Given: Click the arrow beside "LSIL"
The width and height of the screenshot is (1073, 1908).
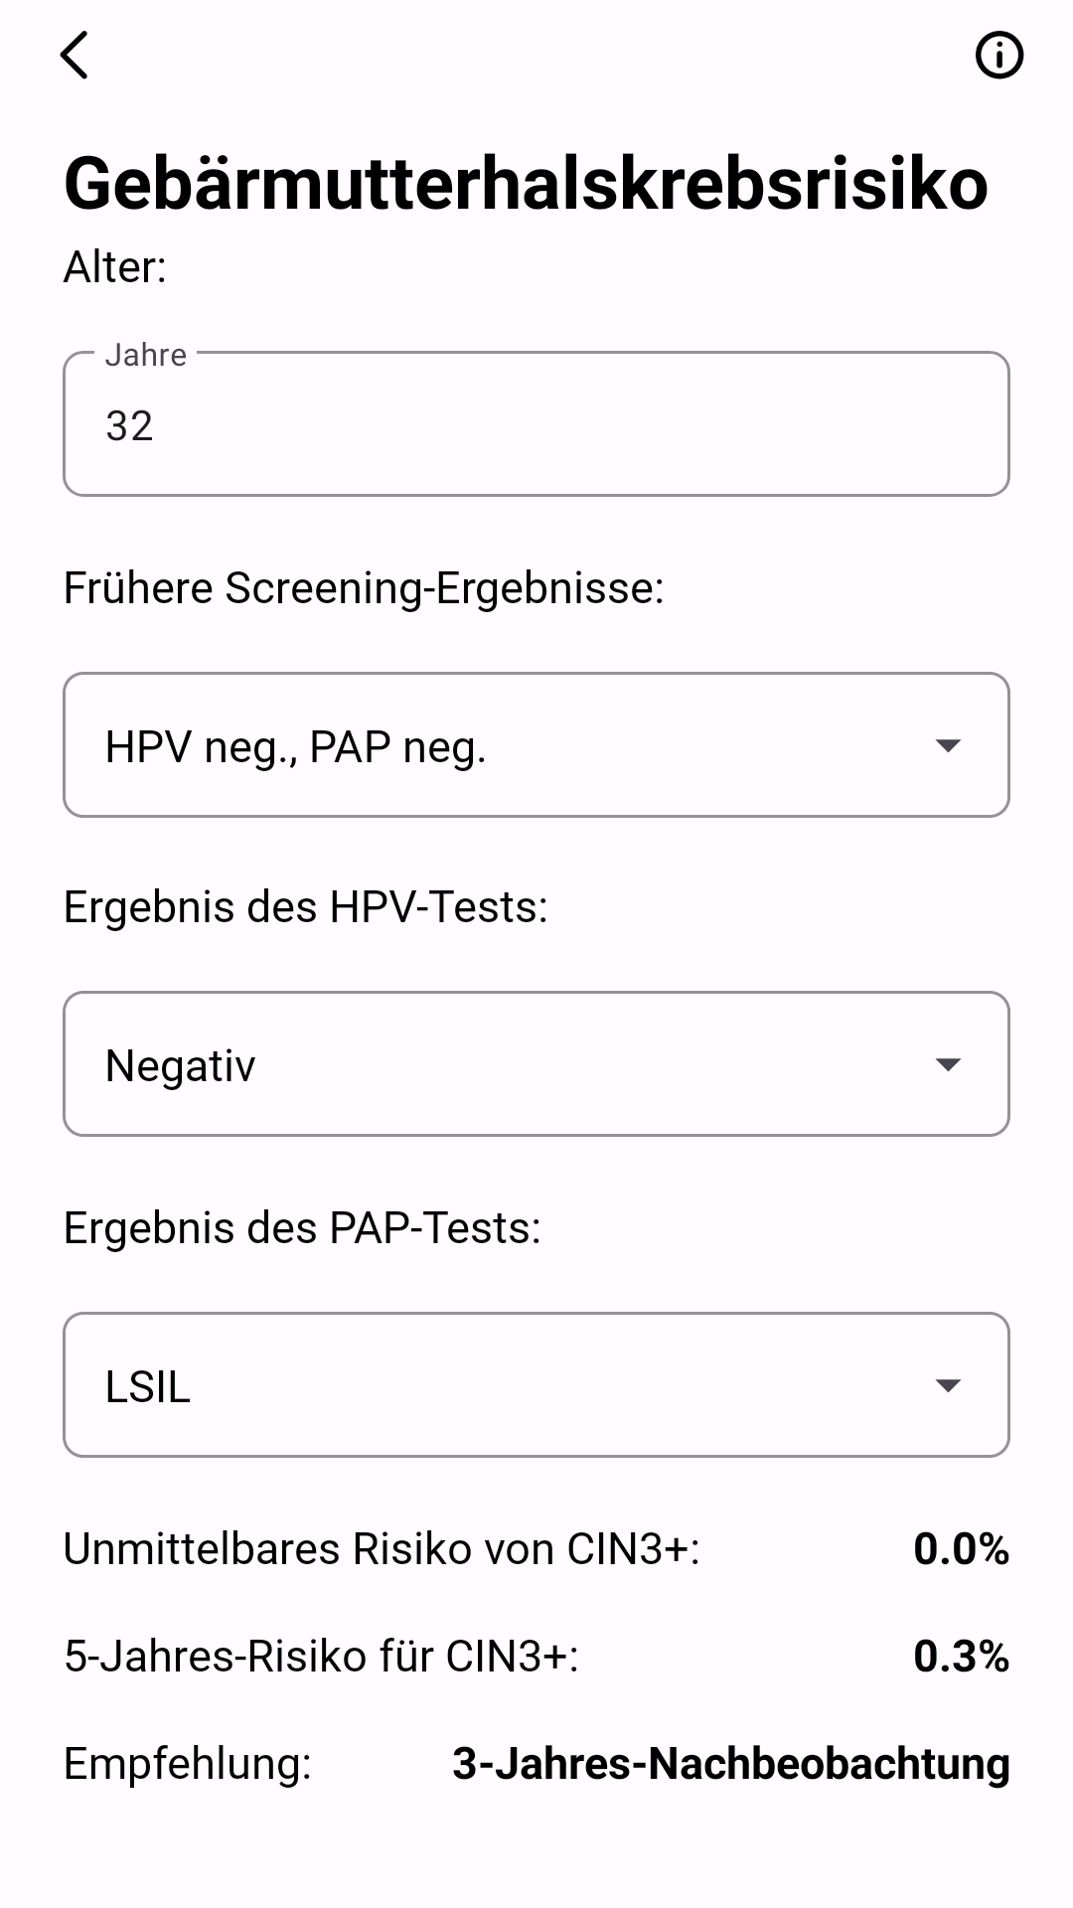Looking at the screenshot, I should (948, 1385).
